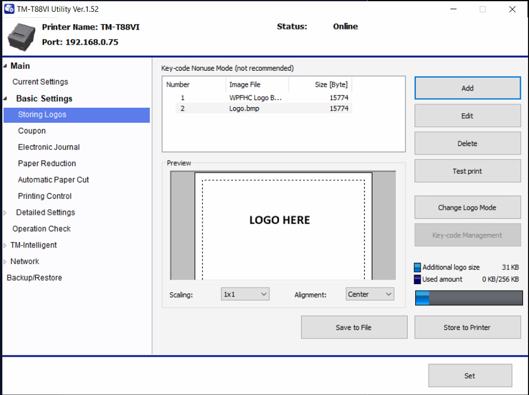Image resolution: width=529 pixels, height=395 pixels.
Task: Select logo row 1 WPFHC Logo B...
Action: [264, 98]
